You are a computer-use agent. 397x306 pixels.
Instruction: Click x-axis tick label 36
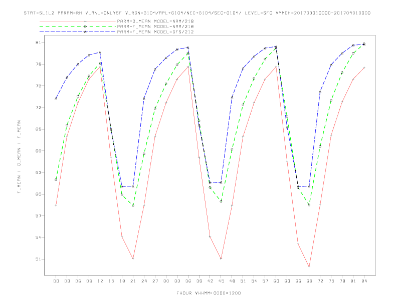pos(188,281)
